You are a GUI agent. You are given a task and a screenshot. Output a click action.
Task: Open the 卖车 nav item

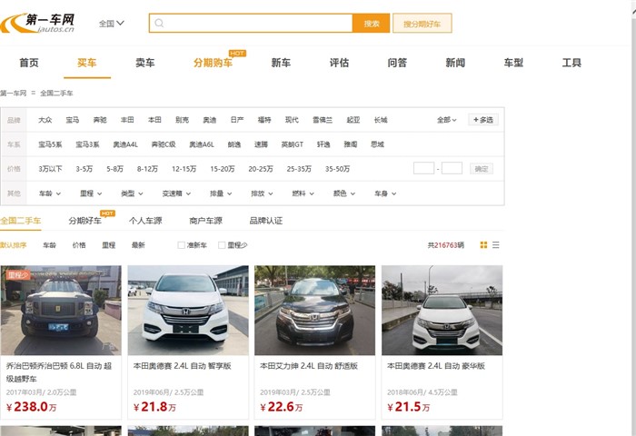pyautogui.click(x=144, y=63)
